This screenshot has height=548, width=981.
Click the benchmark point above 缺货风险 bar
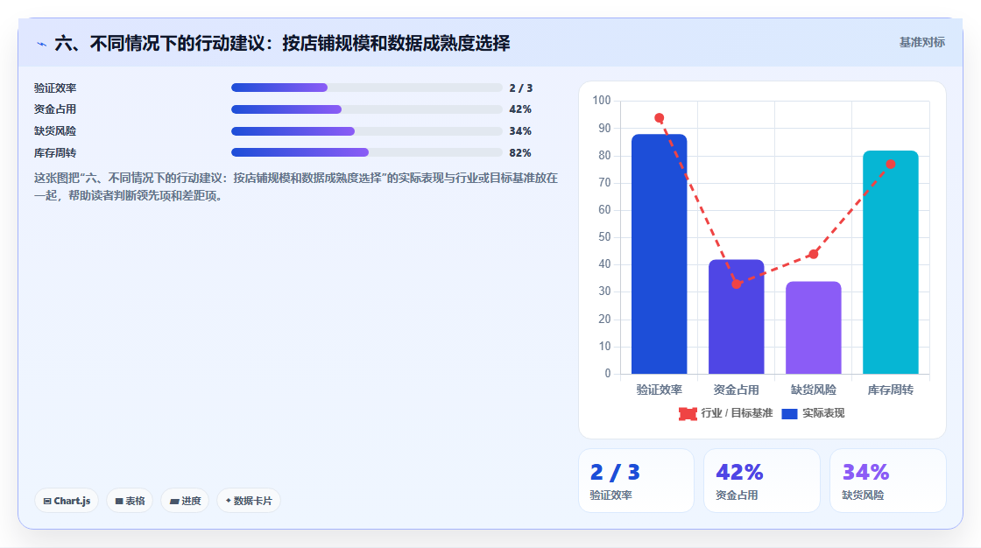click(x=814, y=254)
